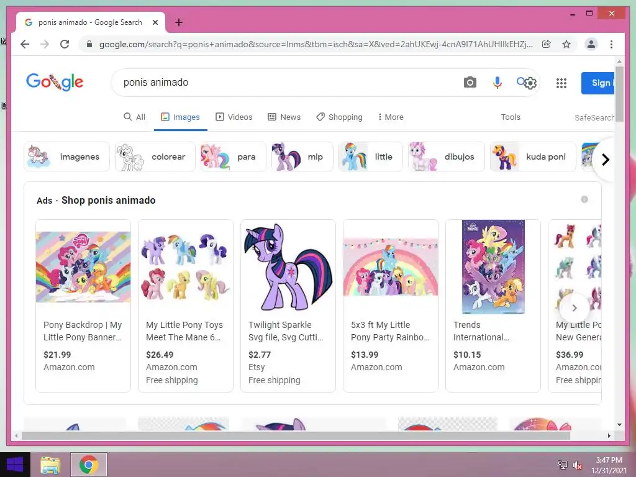Click Twilight Sparkle Svg file title
Image resolution: width=636 pixels, height=477 pixels.
pyautogui.click(x=286, y=331)
